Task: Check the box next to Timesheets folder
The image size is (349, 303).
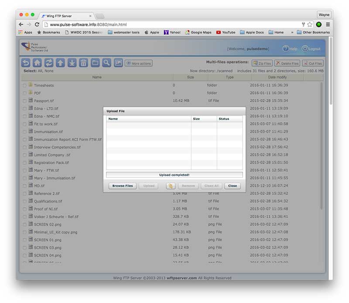Action: pyautogui.click(x=25, y=86)
